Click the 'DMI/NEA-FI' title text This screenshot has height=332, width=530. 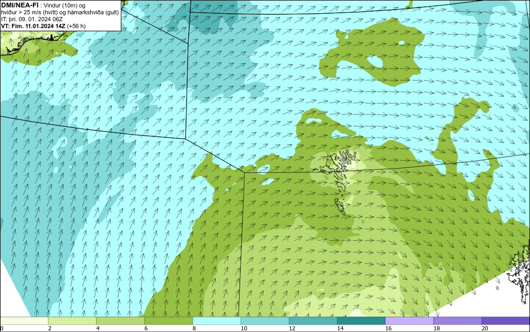(20, 5)
